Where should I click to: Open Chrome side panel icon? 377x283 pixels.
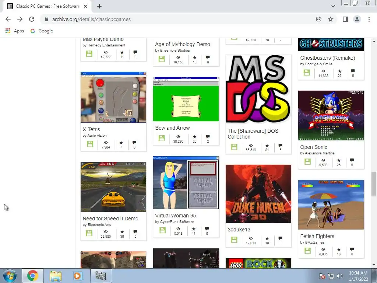345,19
